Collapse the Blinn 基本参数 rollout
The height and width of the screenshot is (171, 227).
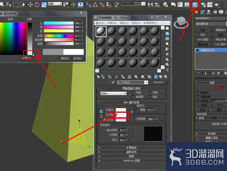131,102
